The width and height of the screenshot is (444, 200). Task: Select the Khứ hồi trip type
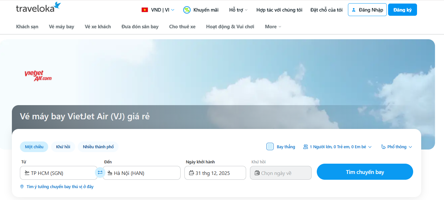click(x=63, y=147)
